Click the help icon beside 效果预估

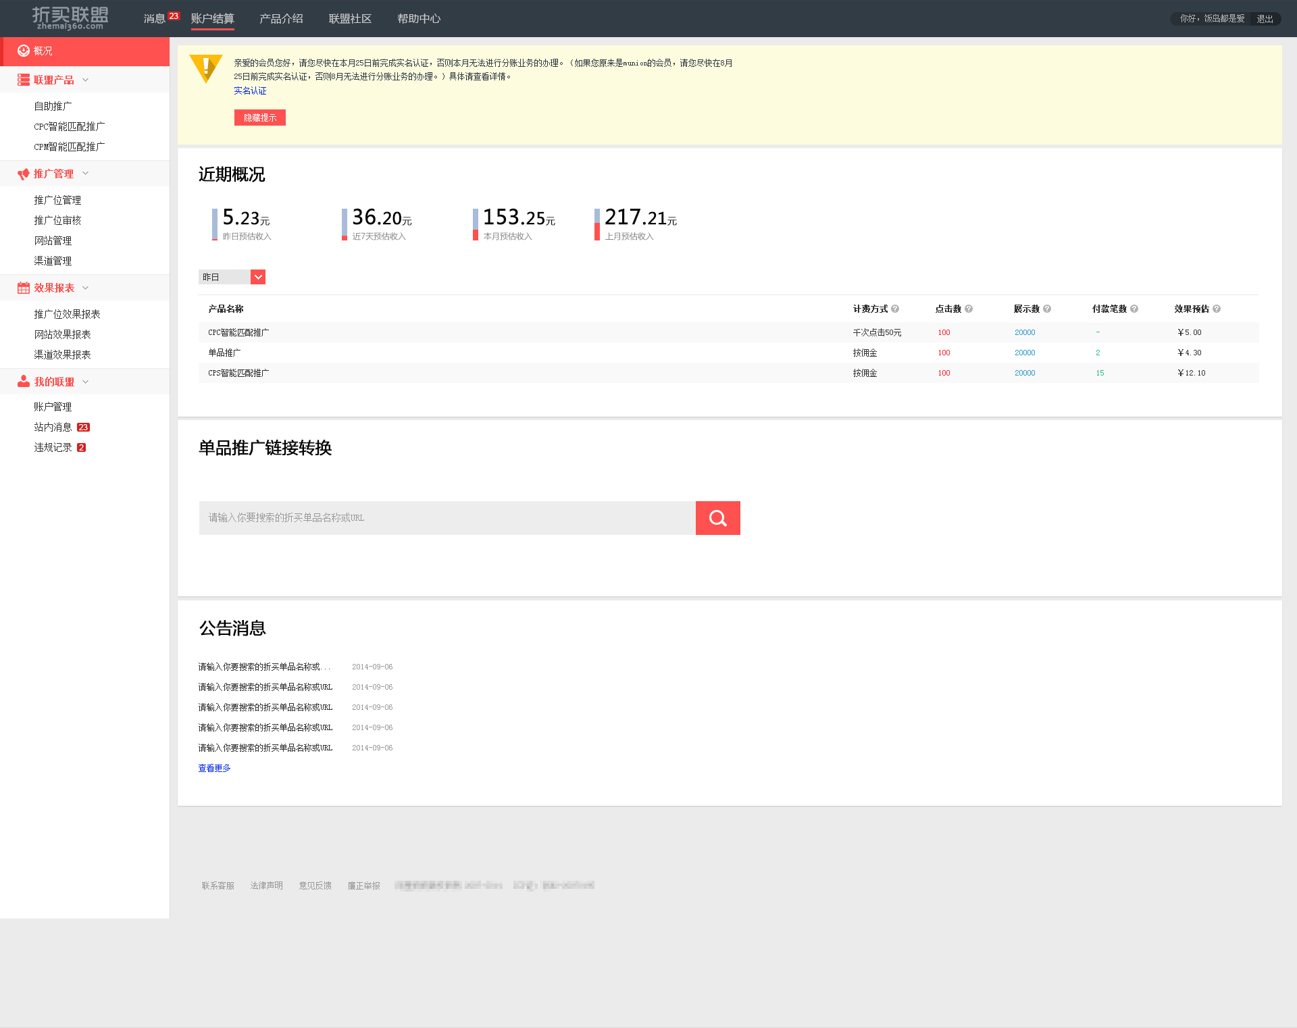pos(1217,309)
